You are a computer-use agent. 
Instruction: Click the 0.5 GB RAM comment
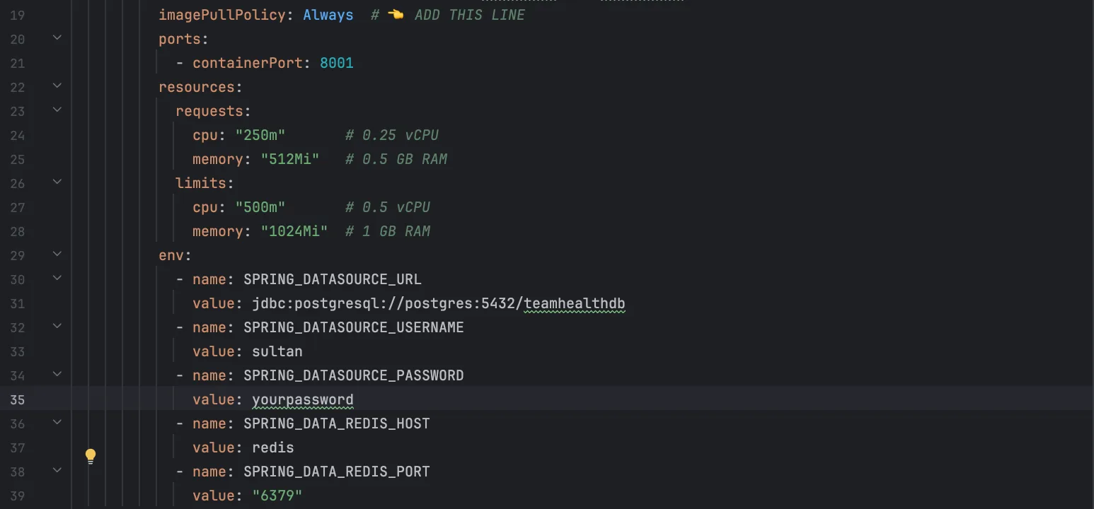396,159
